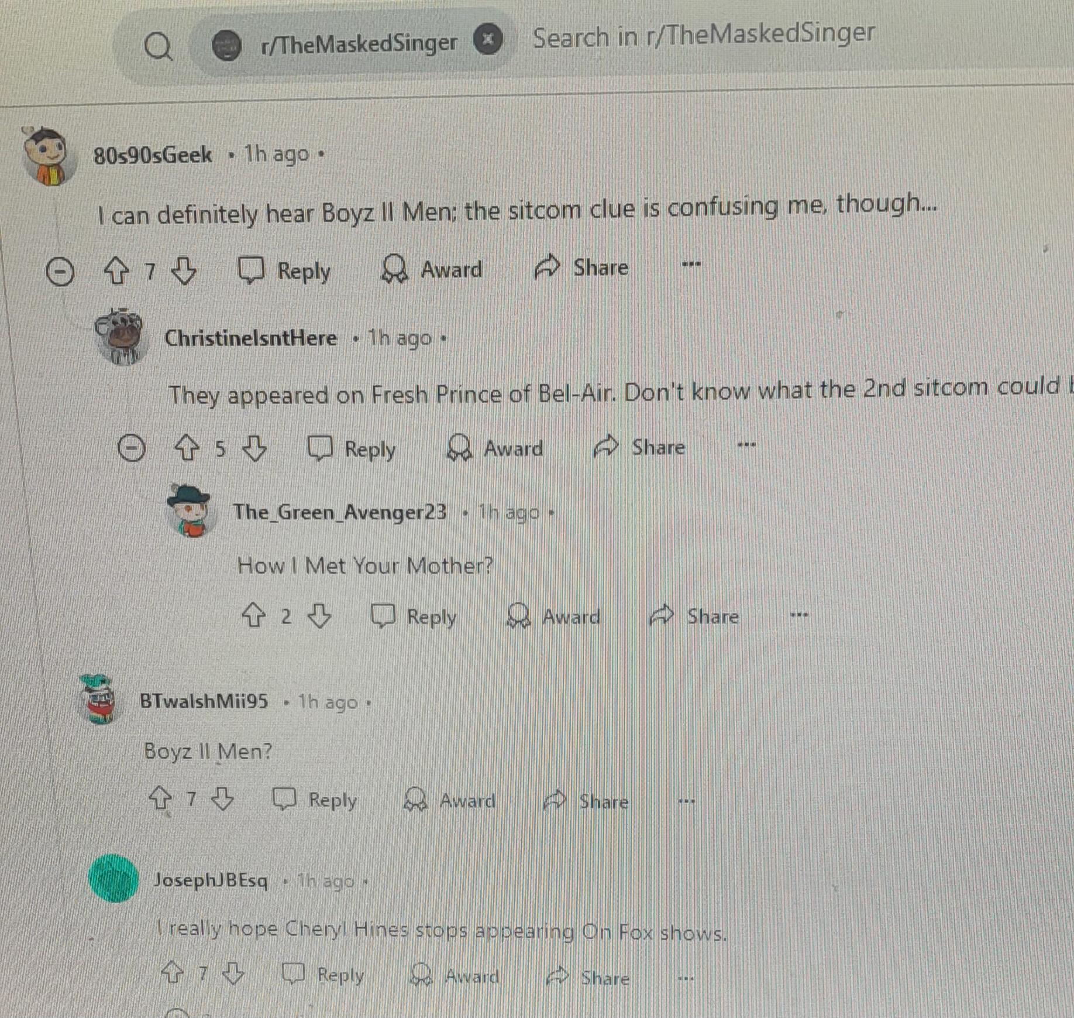Upvote 80s90sGeek's Boyz II Men comment
1074x1018 pixels.
(x=116, y=272)
